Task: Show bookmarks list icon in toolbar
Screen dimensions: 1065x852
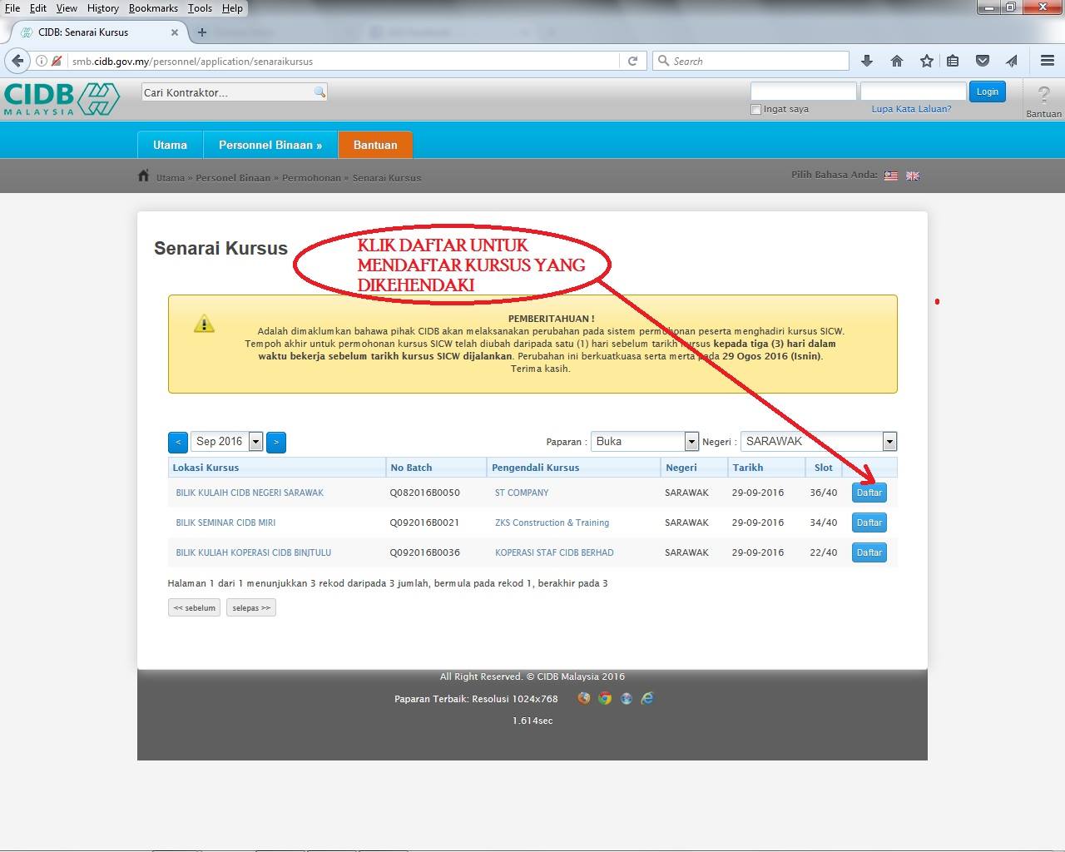Action: 953,61
